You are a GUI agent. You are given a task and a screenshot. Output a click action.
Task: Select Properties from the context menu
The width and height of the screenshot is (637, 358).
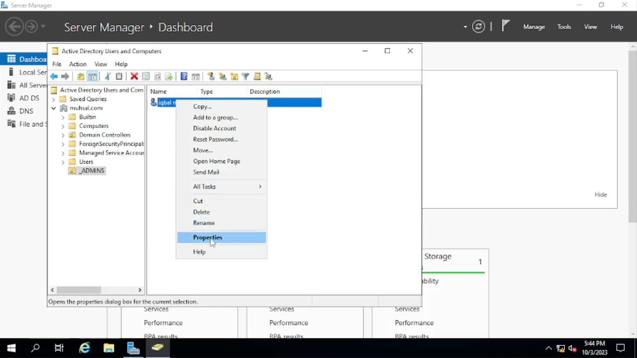pos(208,238)
